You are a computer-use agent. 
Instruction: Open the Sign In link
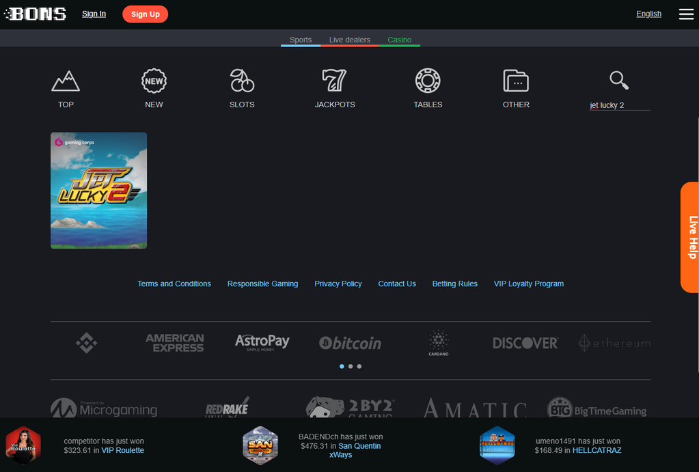(x=94, y=14)
